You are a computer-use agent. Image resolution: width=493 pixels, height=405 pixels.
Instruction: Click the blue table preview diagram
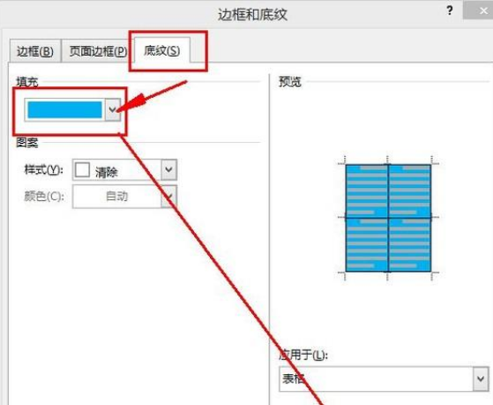coord(388,218)
